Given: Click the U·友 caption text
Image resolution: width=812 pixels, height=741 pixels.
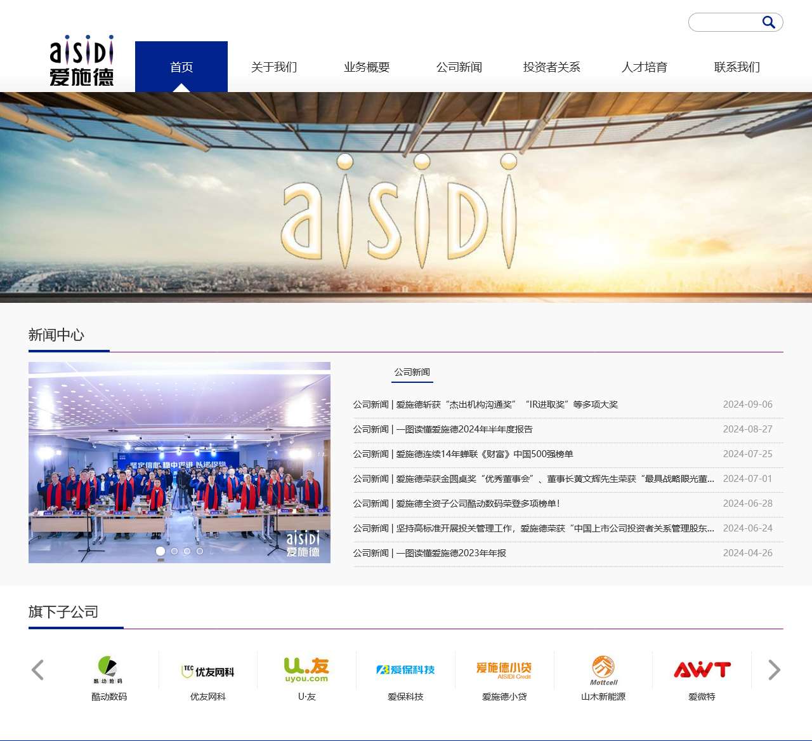Looking at the screenshot, I should pyautogui.click(x=307, y=697).
